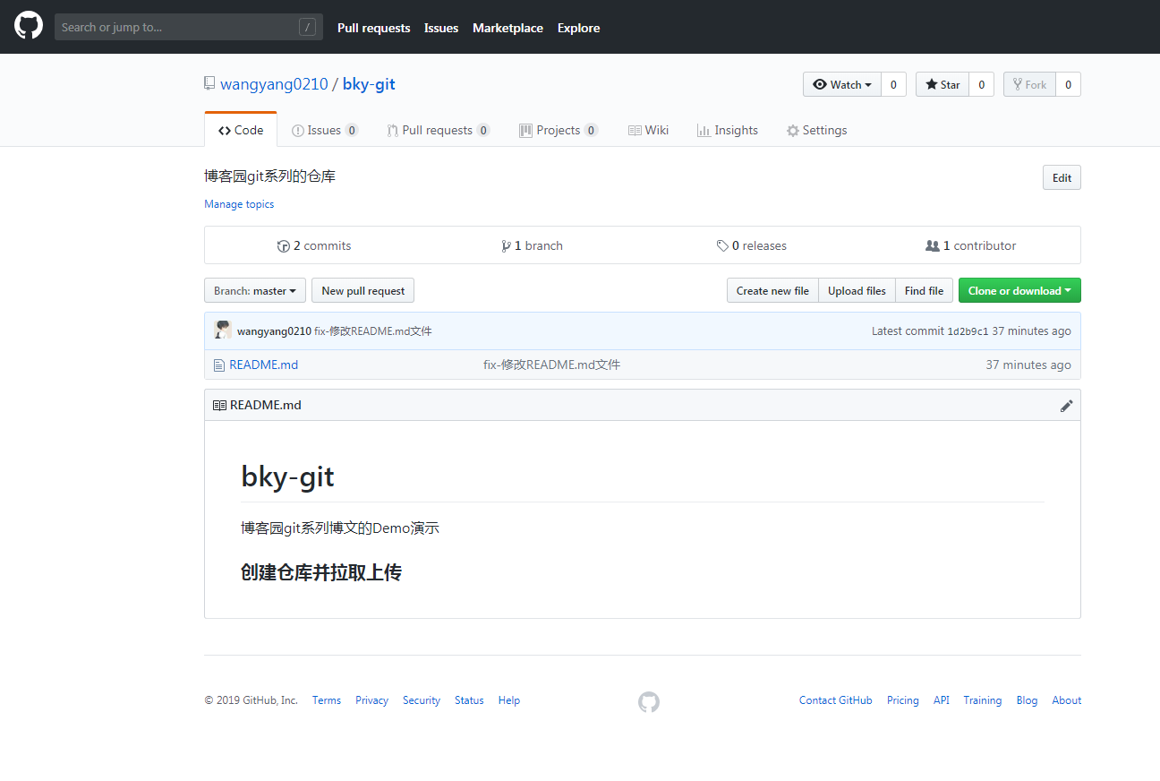Open the README.md file link
This screenshot has height=781, width=1160.
coord(264,365)
